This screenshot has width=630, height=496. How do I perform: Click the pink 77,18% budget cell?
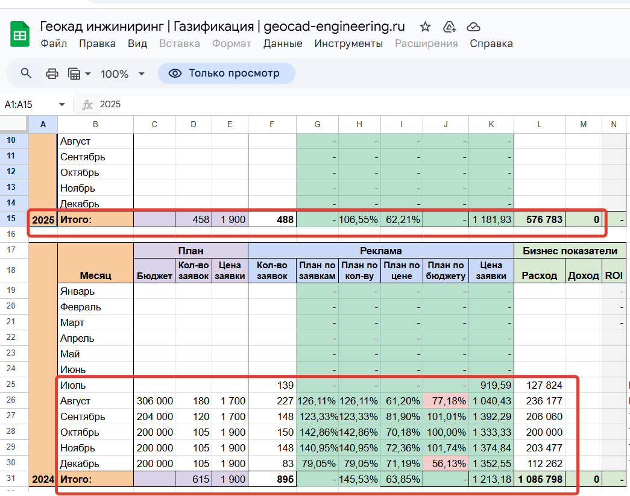coord(446,401)
